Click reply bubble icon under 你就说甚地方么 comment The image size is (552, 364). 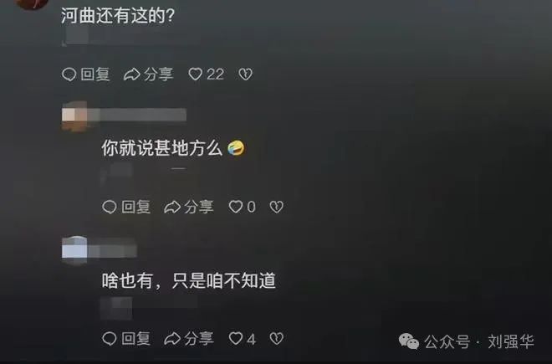coord(109,207)
